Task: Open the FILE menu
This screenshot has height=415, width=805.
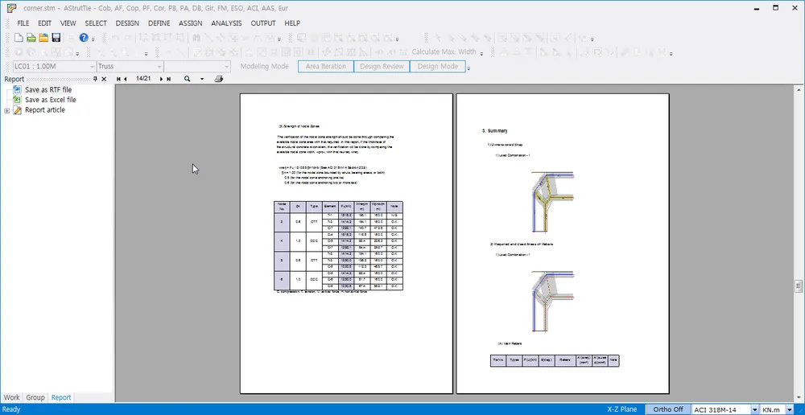Action: tap(23, 23)
